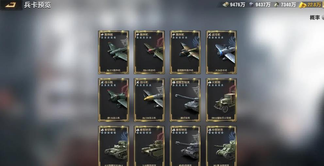
Task: Select the first 重型坦克 card in bottom row
Action: click(113, 146)
